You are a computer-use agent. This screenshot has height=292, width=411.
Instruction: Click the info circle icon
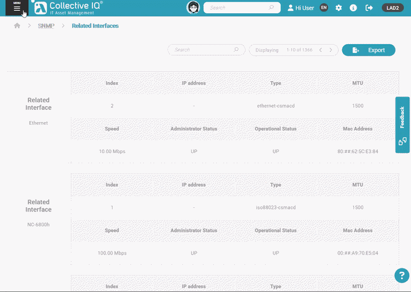(353, 8)
